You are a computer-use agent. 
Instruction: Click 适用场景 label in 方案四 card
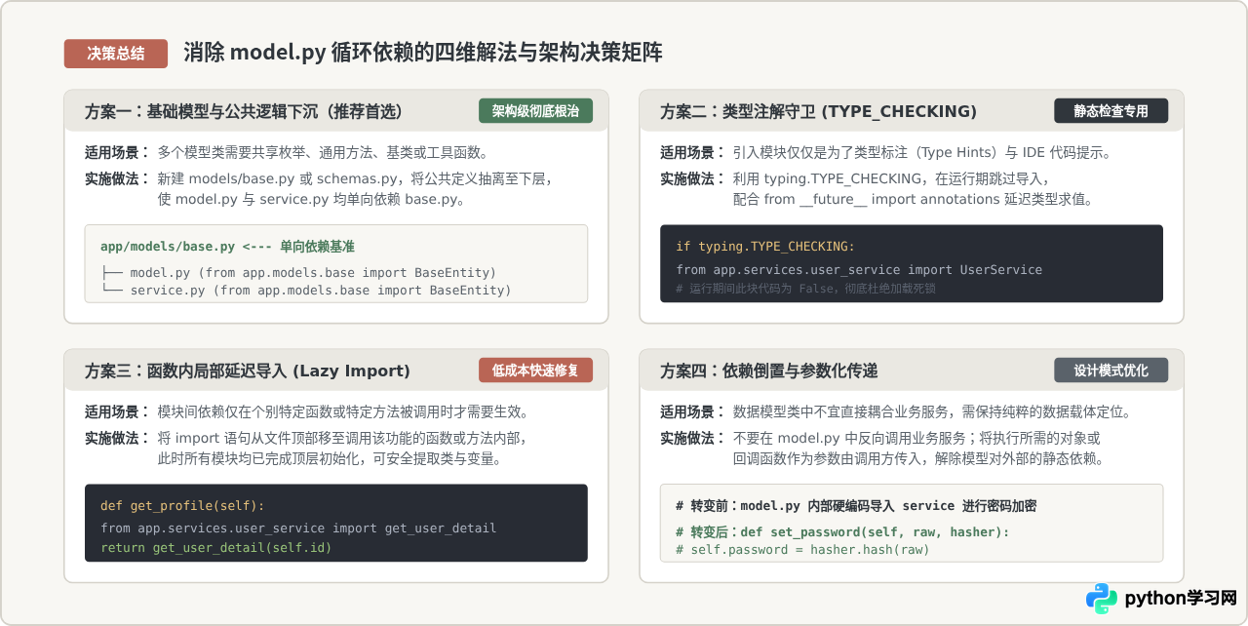click(x=692, y=411)
